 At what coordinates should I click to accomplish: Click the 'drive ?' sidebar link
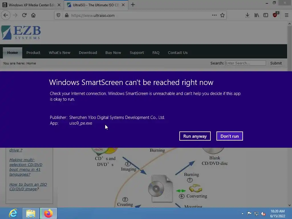coord(16,150)
